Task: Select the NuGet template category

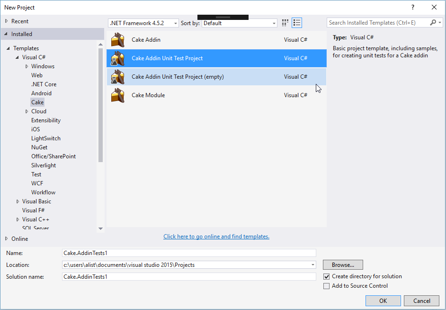Action: (39, 147)
